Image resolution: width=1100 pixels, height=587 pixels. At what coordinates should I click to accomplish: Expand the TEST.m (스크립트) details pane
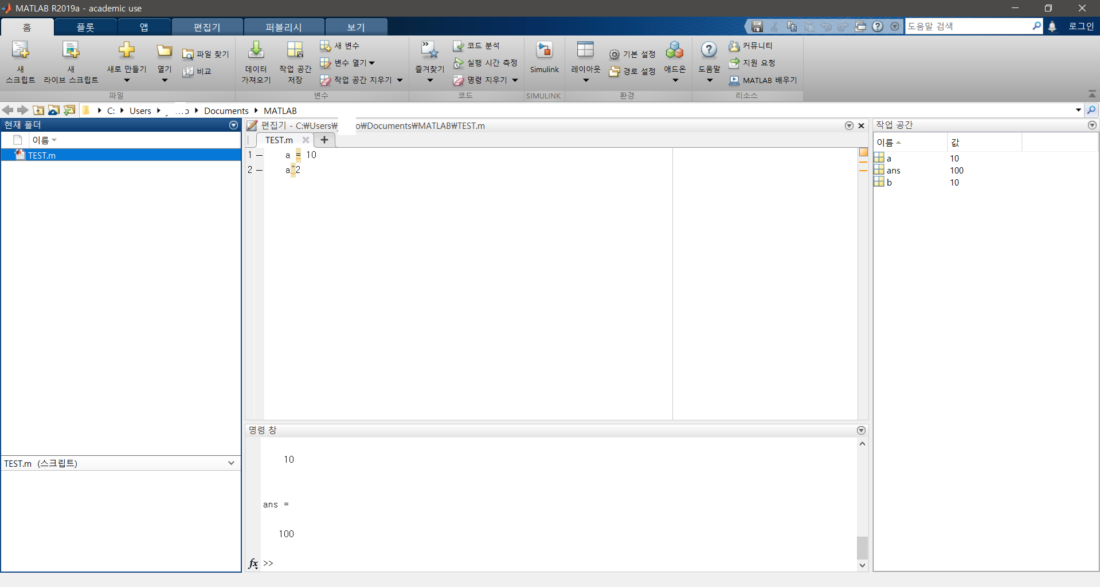[x=231, y=463]
